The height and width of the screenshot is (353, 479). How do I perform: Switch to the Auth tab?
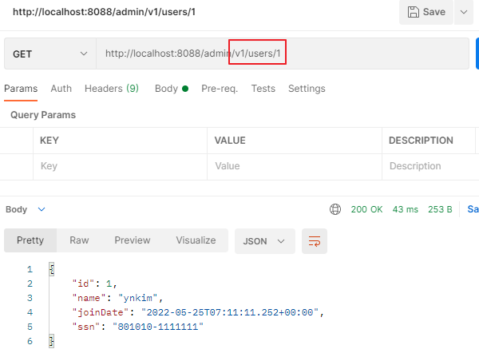(x=61, y=89)
